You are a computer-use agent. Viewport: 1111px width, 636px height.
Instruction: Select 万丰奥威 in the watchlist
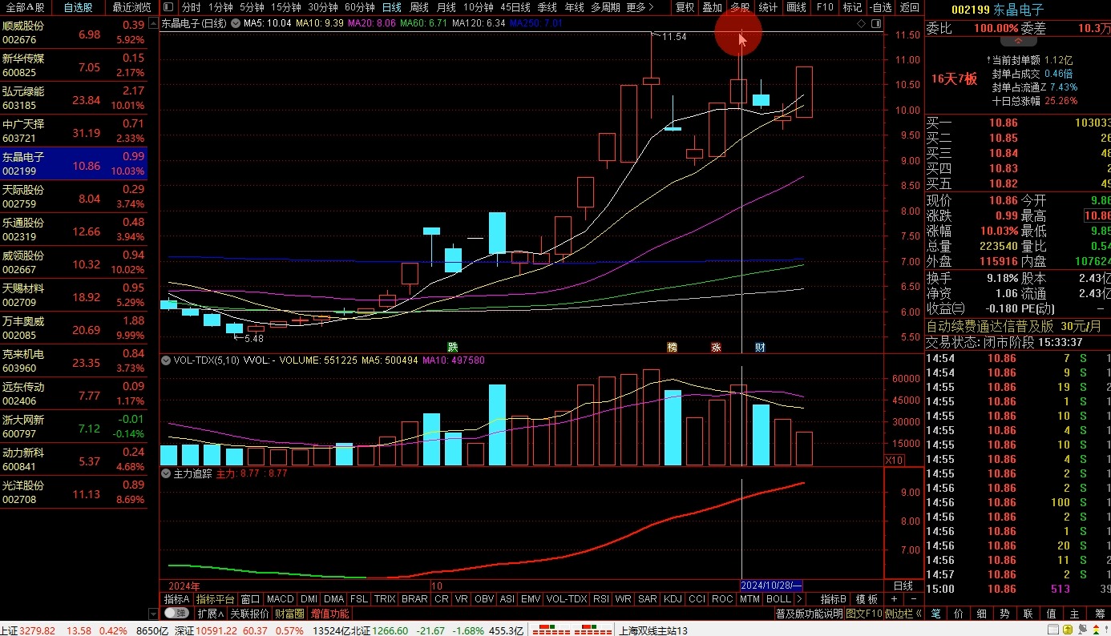click(x=74, y=328)
